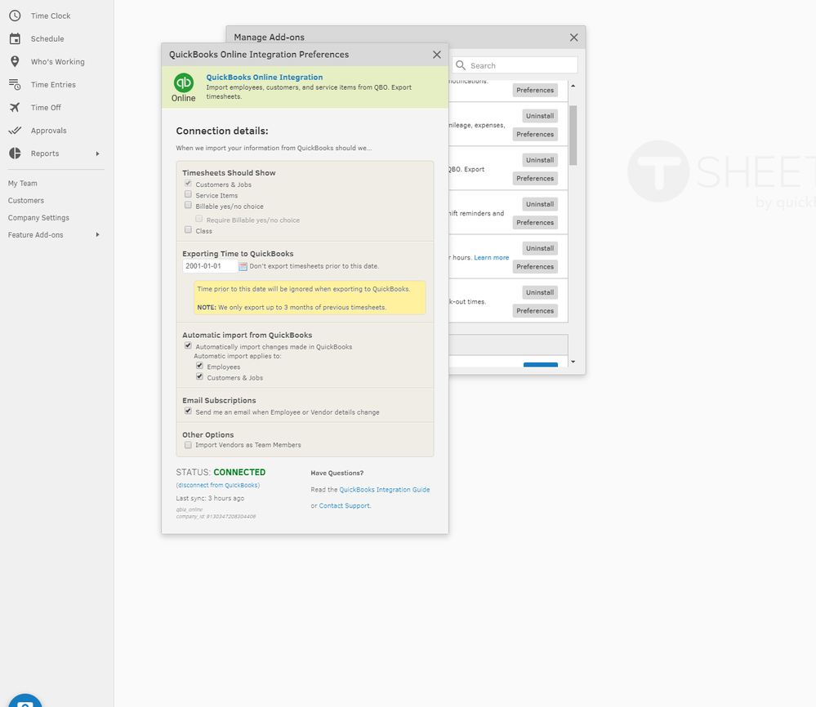Click the blue help chat bubble icon
This screenshot has height=707, width=816.
(x=25, y=700)
